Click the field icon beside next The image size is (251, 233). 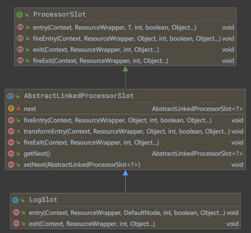10,109
